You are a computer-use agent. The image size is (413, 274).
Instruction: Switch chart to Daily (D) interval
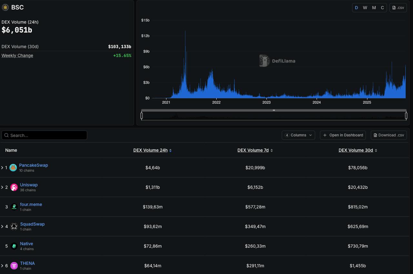tap(357, 8)
